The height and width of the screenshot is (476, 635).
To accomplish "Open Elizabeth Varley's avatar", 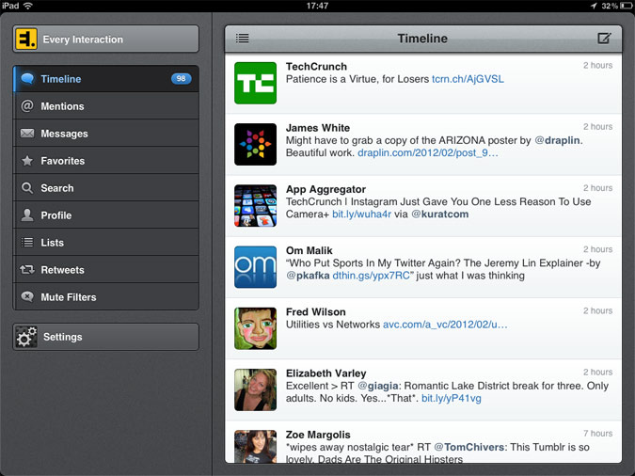I will tap(255, 389).
